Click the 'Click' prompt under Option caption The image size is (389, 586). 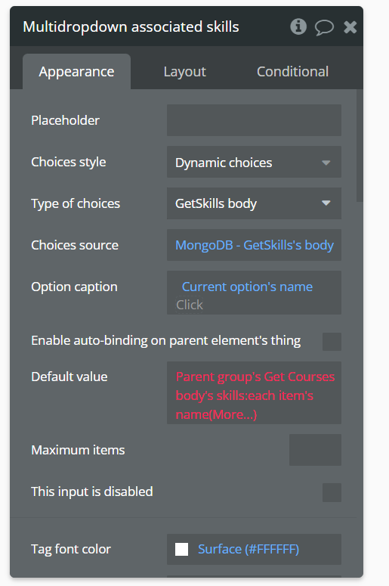pyautogui.click(x=190, y=305)
